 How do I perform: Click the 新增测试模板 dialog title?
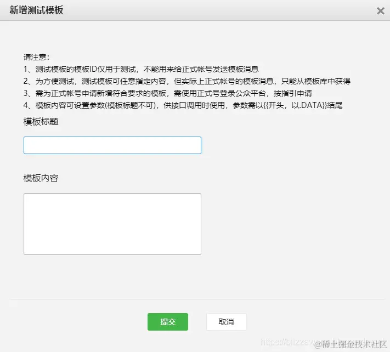point(36,10)
